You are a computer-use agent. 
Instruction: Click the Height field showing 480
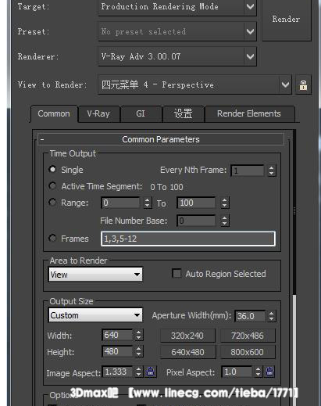[x=117, y=351]
